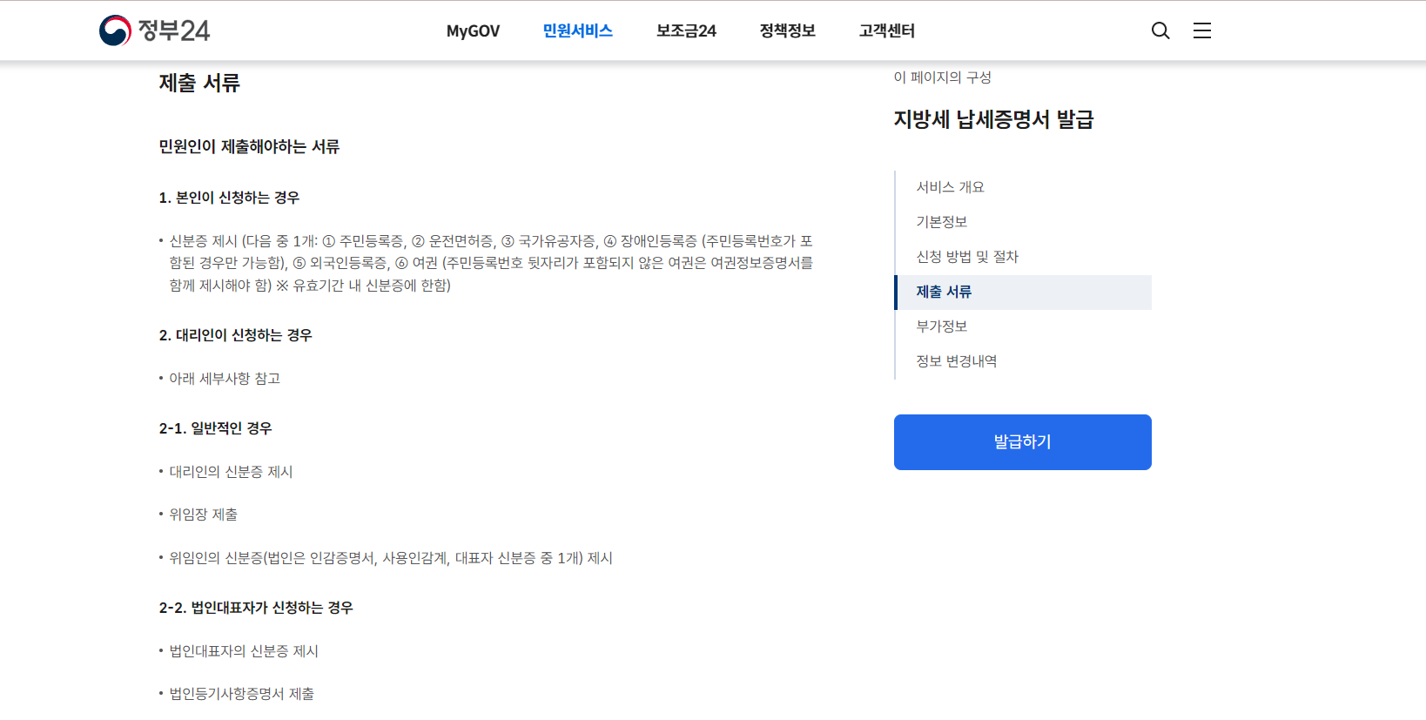
Task: Click the '아래 세부사항 참고' bullet
Action: [225, 379]
